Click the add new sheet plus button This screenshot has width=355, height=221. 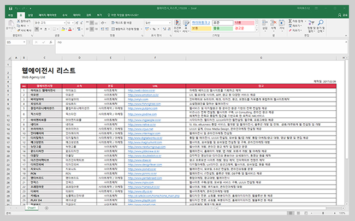click(x=46, y=208)
